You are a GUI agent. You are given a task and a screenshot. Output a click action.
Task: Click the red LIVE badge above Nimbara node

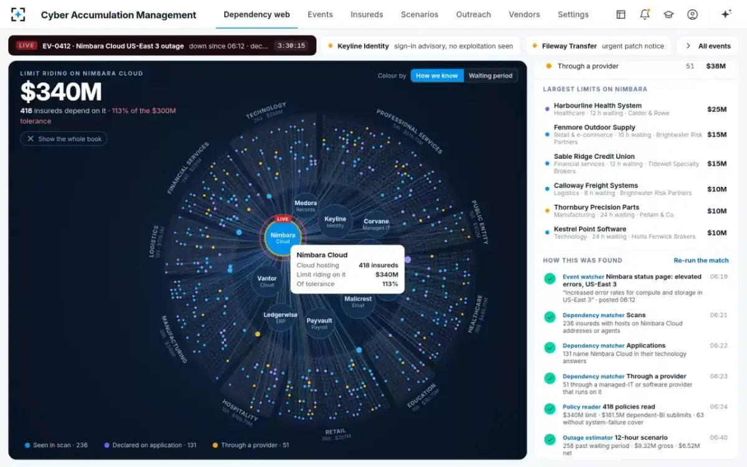click(283, 219)
